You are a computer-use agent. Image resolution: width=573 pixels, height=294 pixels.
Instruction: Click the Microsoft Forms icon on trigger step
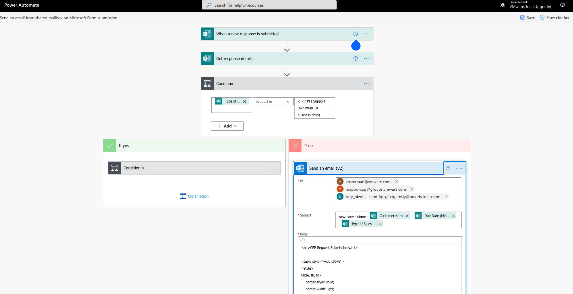coord(207,34)
